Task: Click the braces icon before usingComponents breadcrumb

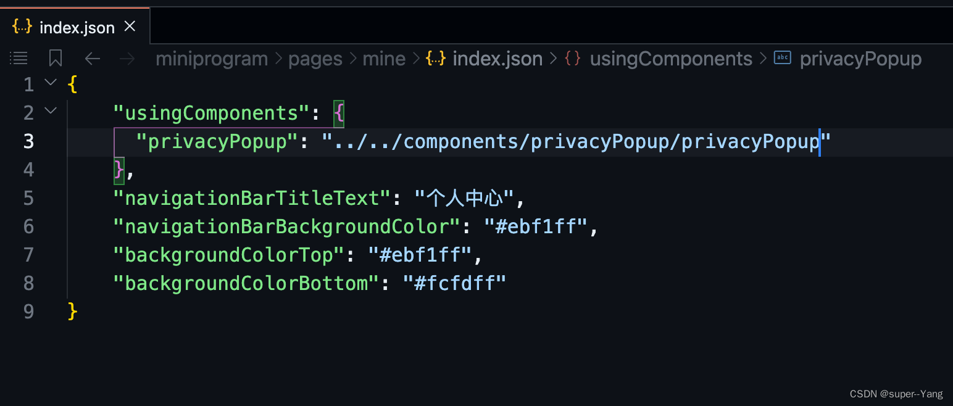Action: 573,59
